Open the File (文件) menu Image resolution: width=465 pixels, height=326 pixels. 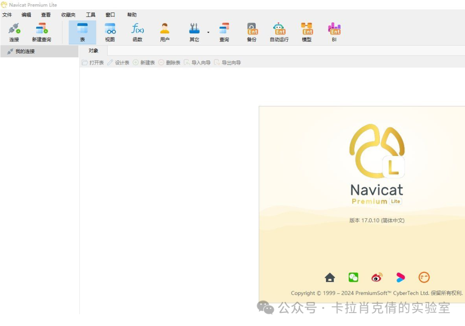click(7, 15)
